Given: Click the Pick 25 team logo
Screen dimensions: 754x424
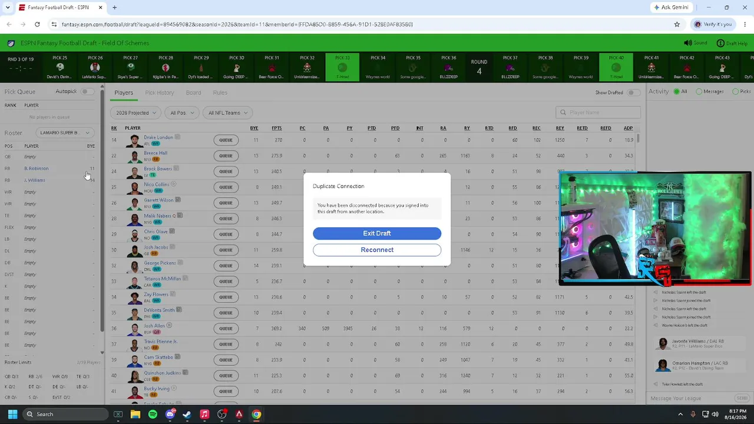Looking at the screenshot, I should 59,67.
